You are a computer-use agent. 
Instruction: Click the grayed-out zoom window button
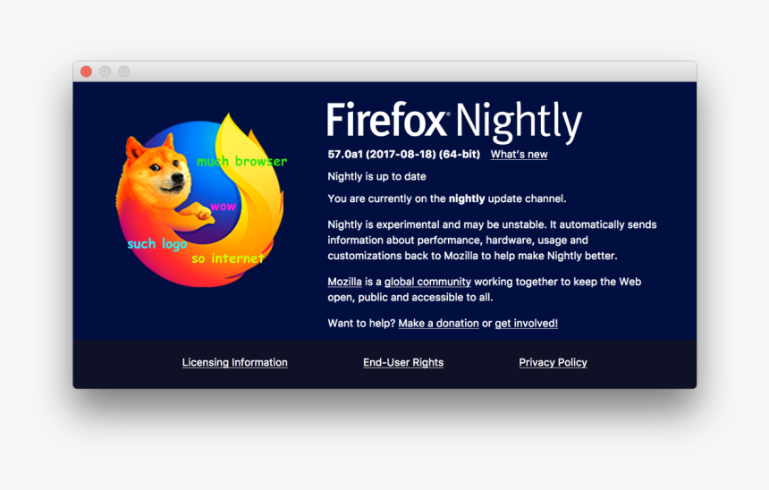coord(124,72)
